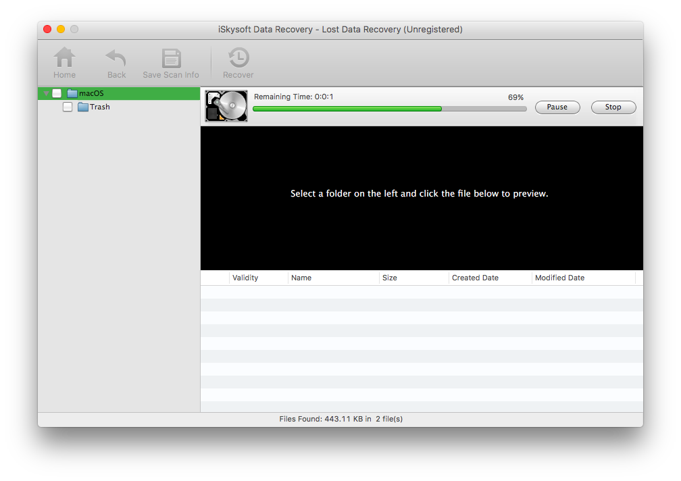Screen dimensions: 681x481
Task: Click the Save Scan Info floppy icon
Action: (171, 58)
